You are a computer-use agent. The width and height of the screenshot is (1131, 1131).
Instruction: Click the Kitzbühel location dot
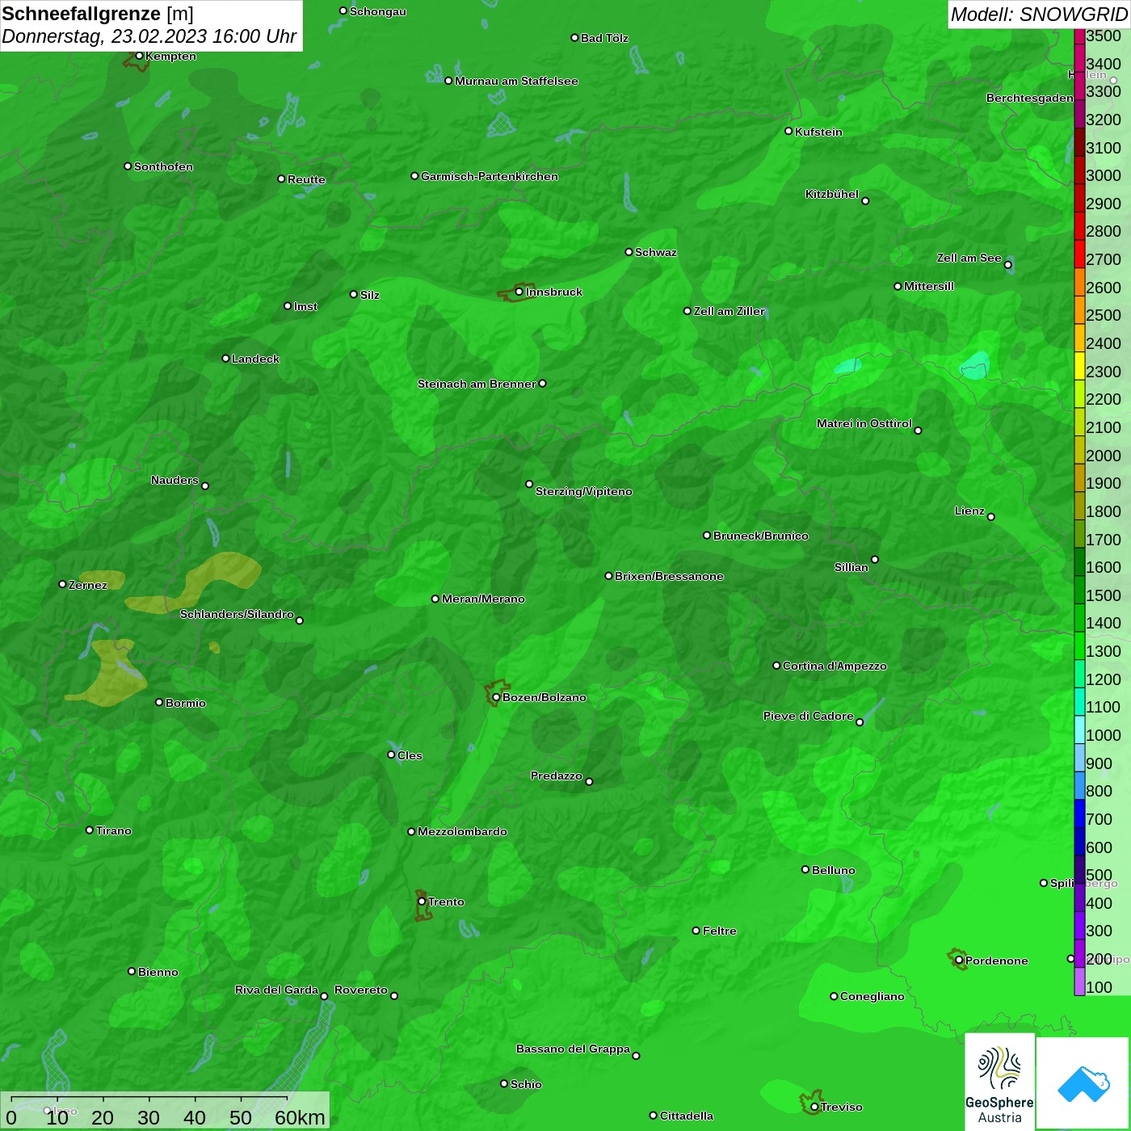(x=865, y=200)
